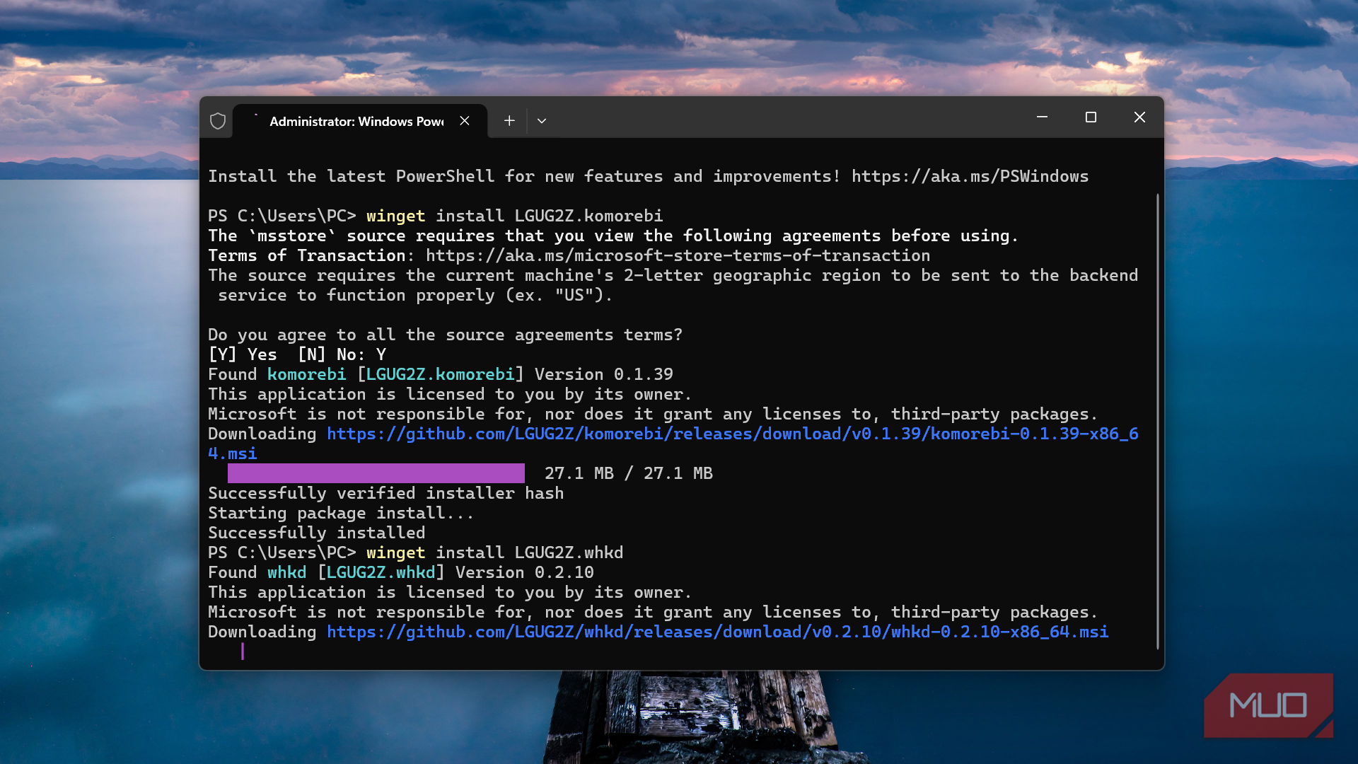The height and width of the screenshot is (764, 1358).
Task: Click the administrator shield icon
Action: click(x=218, y=121)
